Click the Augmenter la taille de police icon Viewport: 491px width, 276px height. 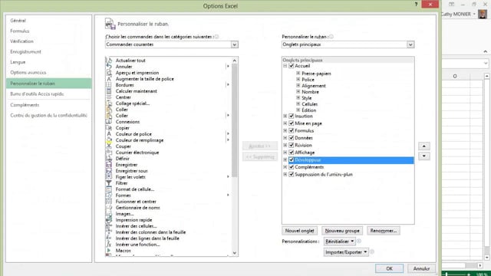pos(109,79)
